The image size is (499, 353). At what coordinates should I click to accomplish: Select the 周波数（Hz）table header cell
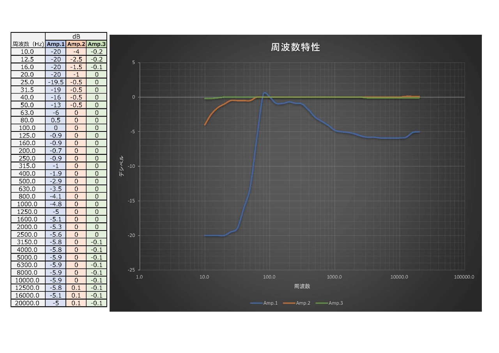click(28, 44)
